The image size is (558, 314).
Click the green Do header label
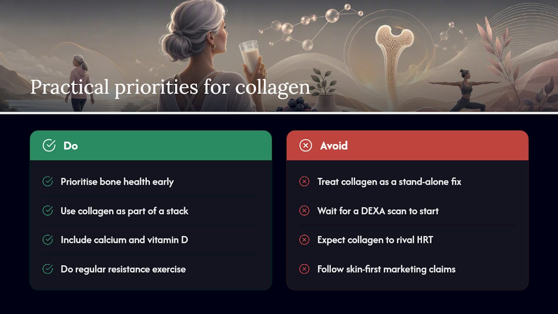coord(71,146)
